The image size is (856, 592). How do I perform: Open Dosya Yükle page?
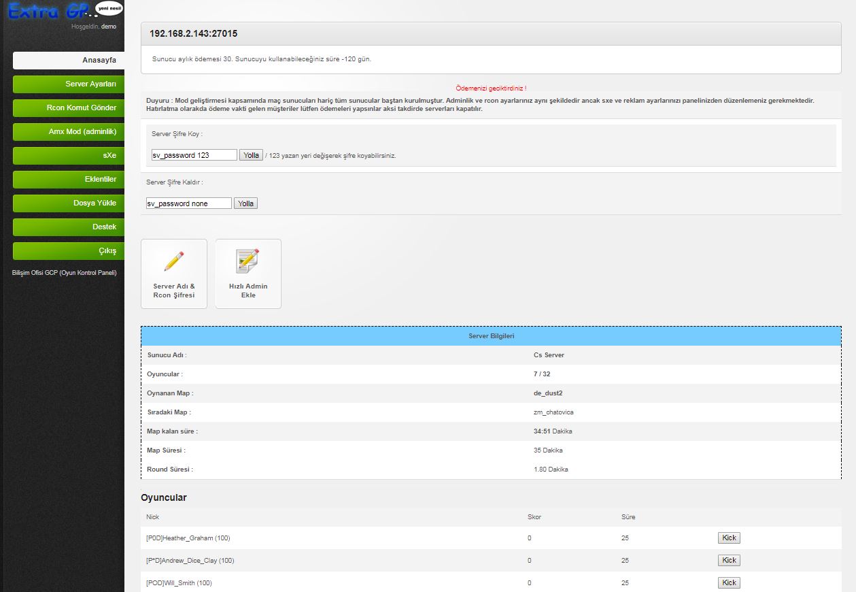[x=69, y=203]
